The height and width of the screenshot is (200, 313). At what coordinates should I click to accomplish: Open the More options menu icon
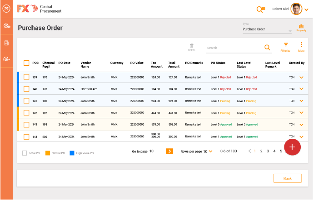coord(301,45)
